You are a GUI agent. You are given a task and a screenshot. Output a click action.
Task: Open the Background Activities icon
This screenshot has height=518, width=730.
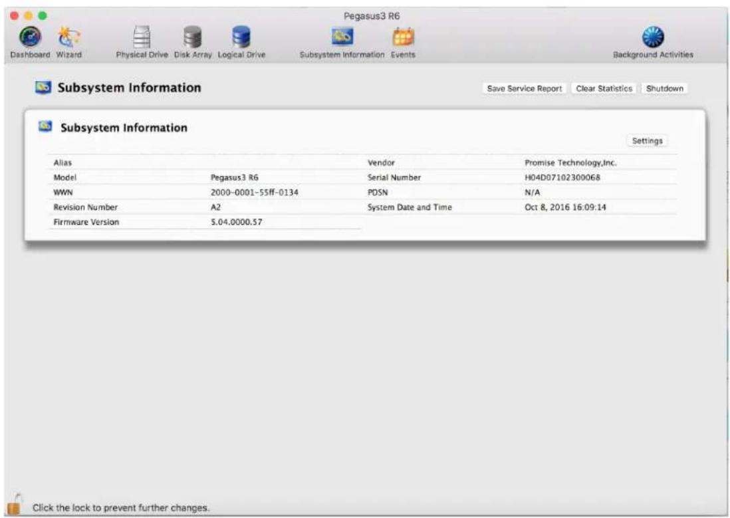pyautogui.click(x=653, y=37)
